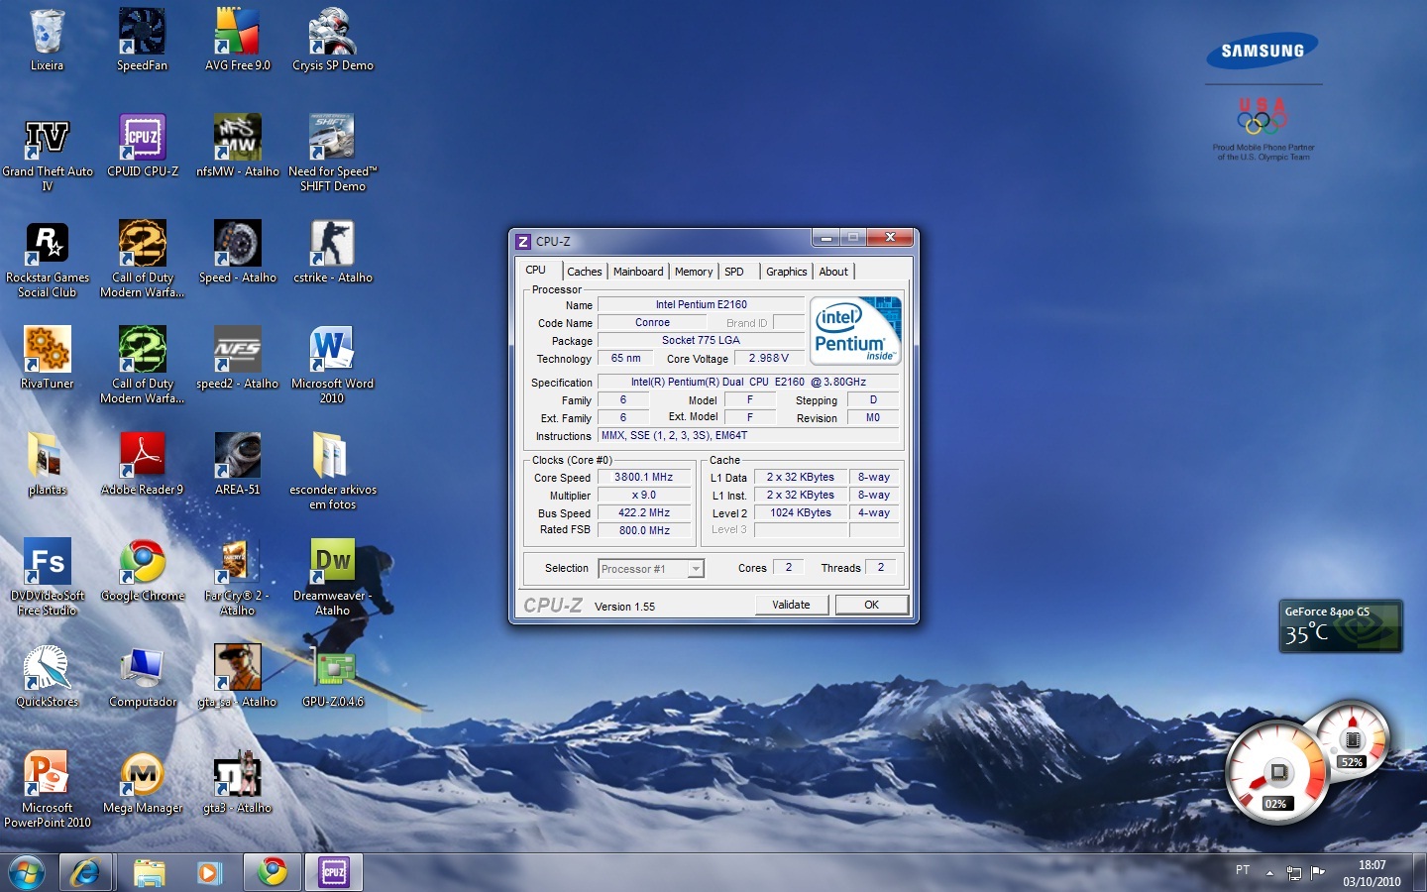1427x892 pixels.
Task: Select the RivaTuner desktop icon
Action: tap(47, 358)
